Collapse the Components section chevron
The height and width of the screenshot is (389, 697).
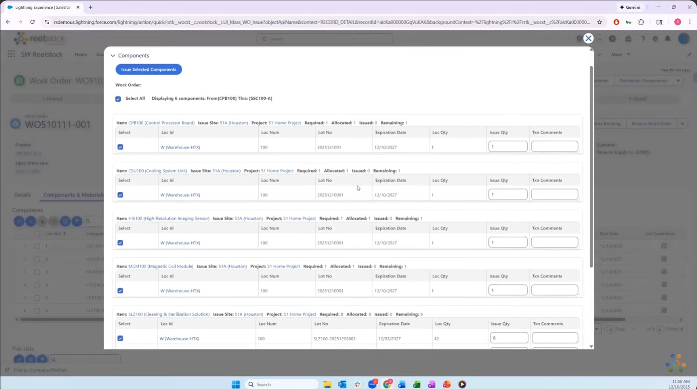(113, 56)
